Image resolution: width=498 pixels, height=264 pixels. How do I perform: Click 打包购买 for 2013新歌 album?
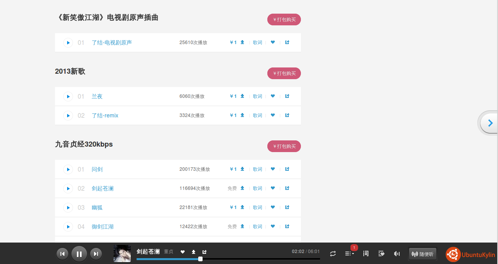tap(284, 73)
